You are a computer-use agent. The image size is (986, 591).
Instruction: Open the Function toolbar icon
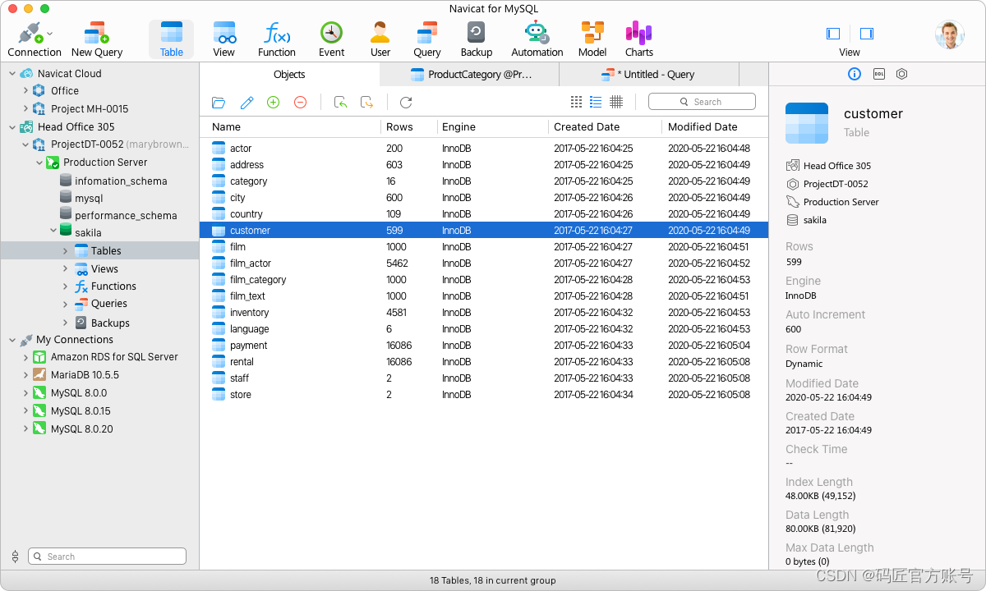tap(277, 39)
